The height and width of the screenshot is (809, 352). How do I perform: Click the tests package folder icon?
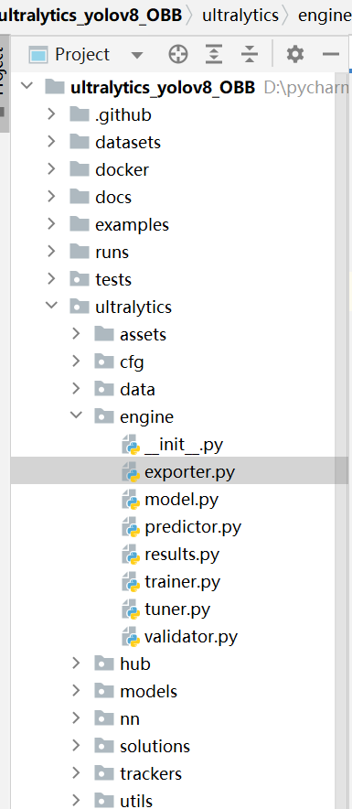(x=79, y=279)
